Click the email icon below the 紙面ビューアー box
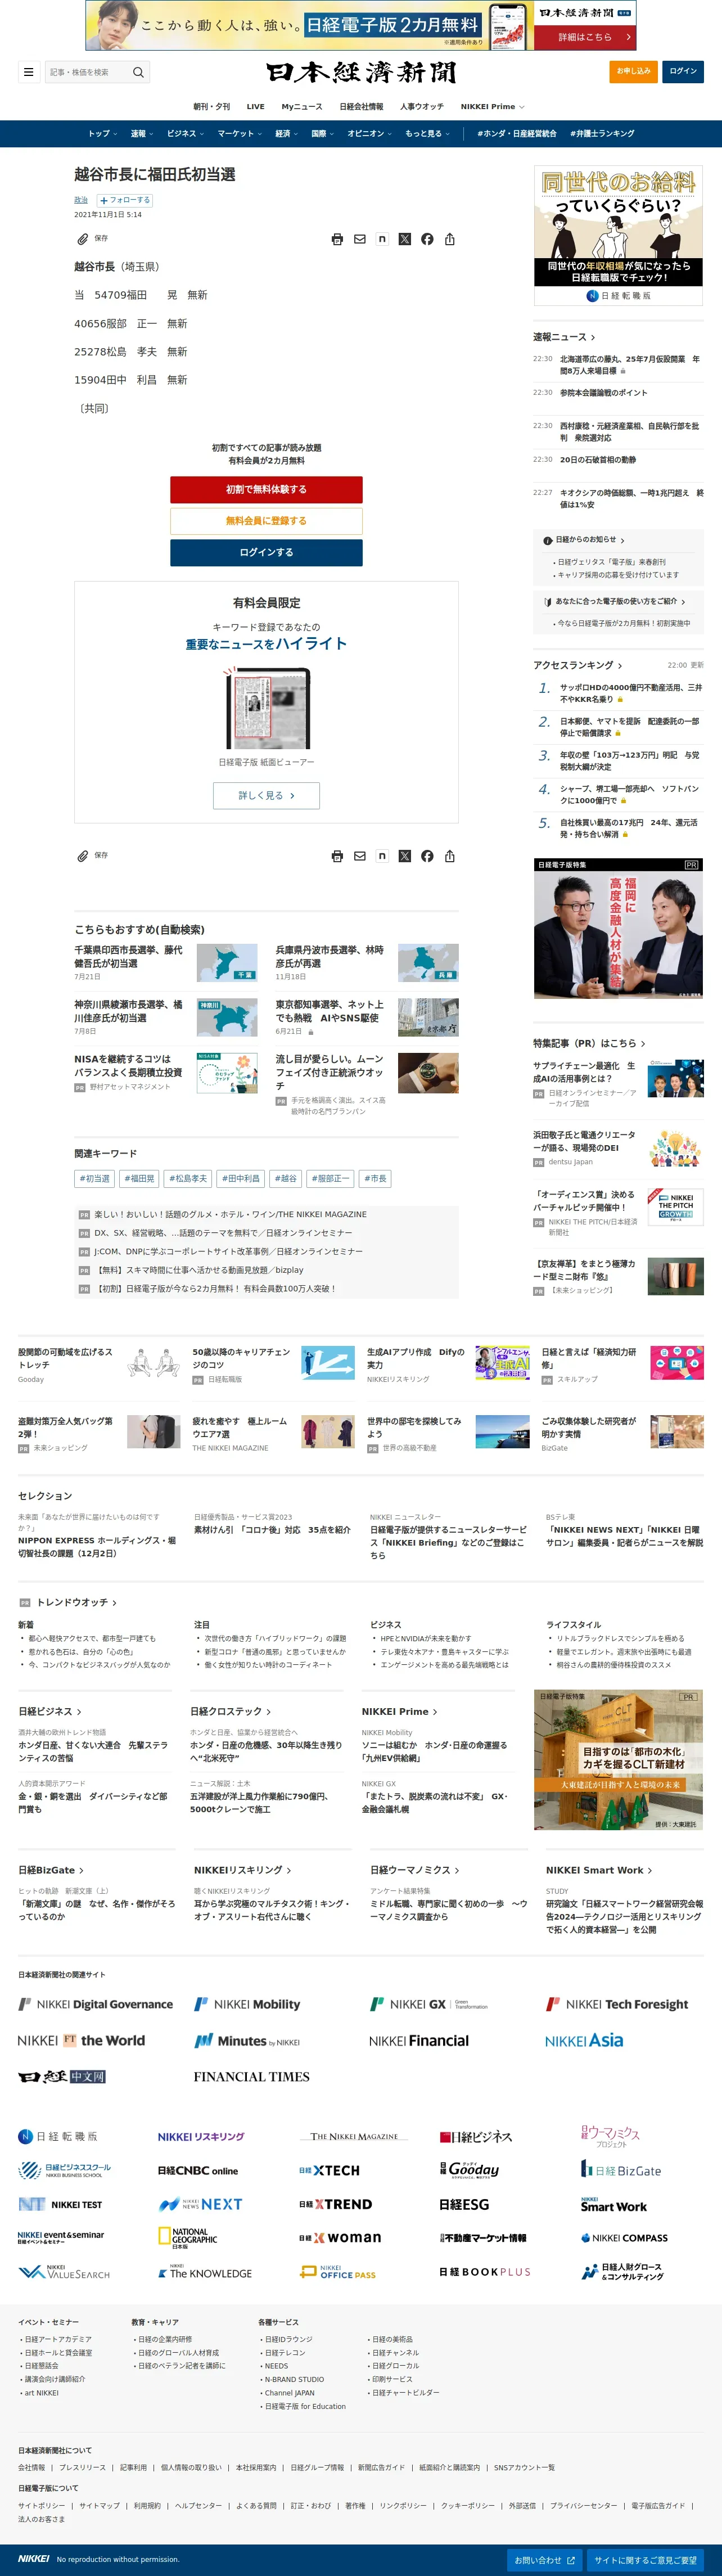The image size is (722, 2576). pos(360,856)
